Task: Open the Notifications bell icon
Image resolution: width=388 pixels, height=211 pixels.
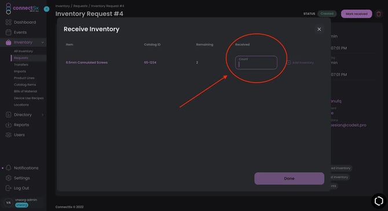Action: (x=9, y=168)
